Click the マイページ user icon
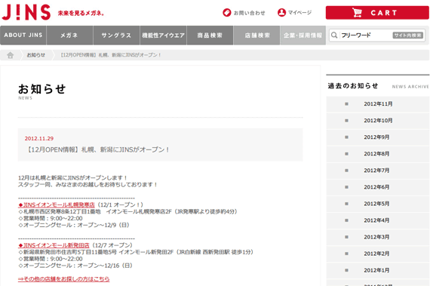 [281, 12]
